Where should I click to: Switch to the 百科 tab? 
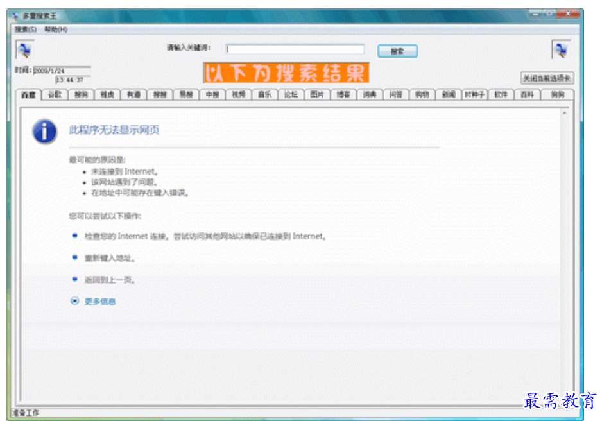[527, 94]
